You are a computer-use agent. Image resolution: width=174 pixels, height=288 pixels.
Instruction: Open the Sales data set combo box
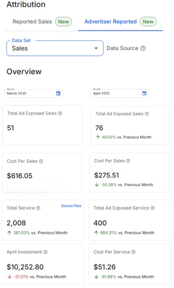(55, 48)
